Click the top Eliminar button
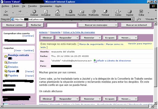The height and width of the screenshot is (109, 158). pos(47,38)
